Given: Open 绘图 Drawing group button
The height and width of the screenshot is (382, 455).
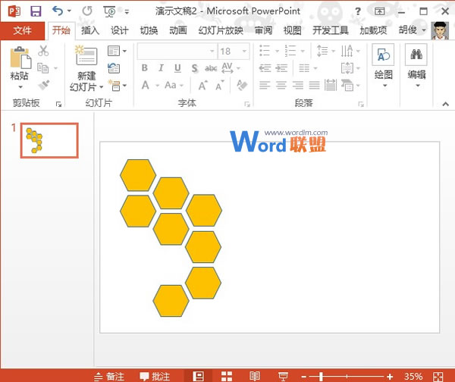Looking at the screenshot, I should [383, 65].
